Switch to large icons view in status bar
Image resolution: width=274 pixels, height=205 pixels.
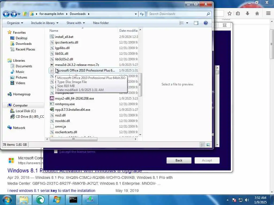tap(208, 145)
